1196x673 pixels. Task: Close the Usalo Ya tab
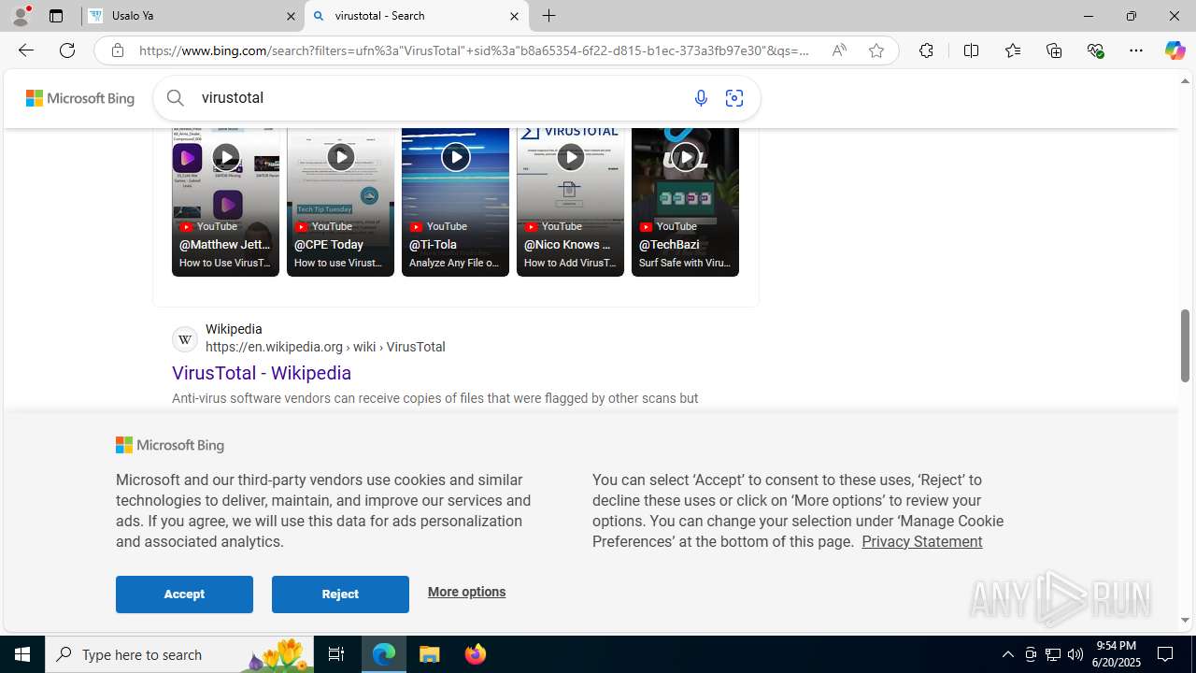pyautogui.click(x=291, y=16)
